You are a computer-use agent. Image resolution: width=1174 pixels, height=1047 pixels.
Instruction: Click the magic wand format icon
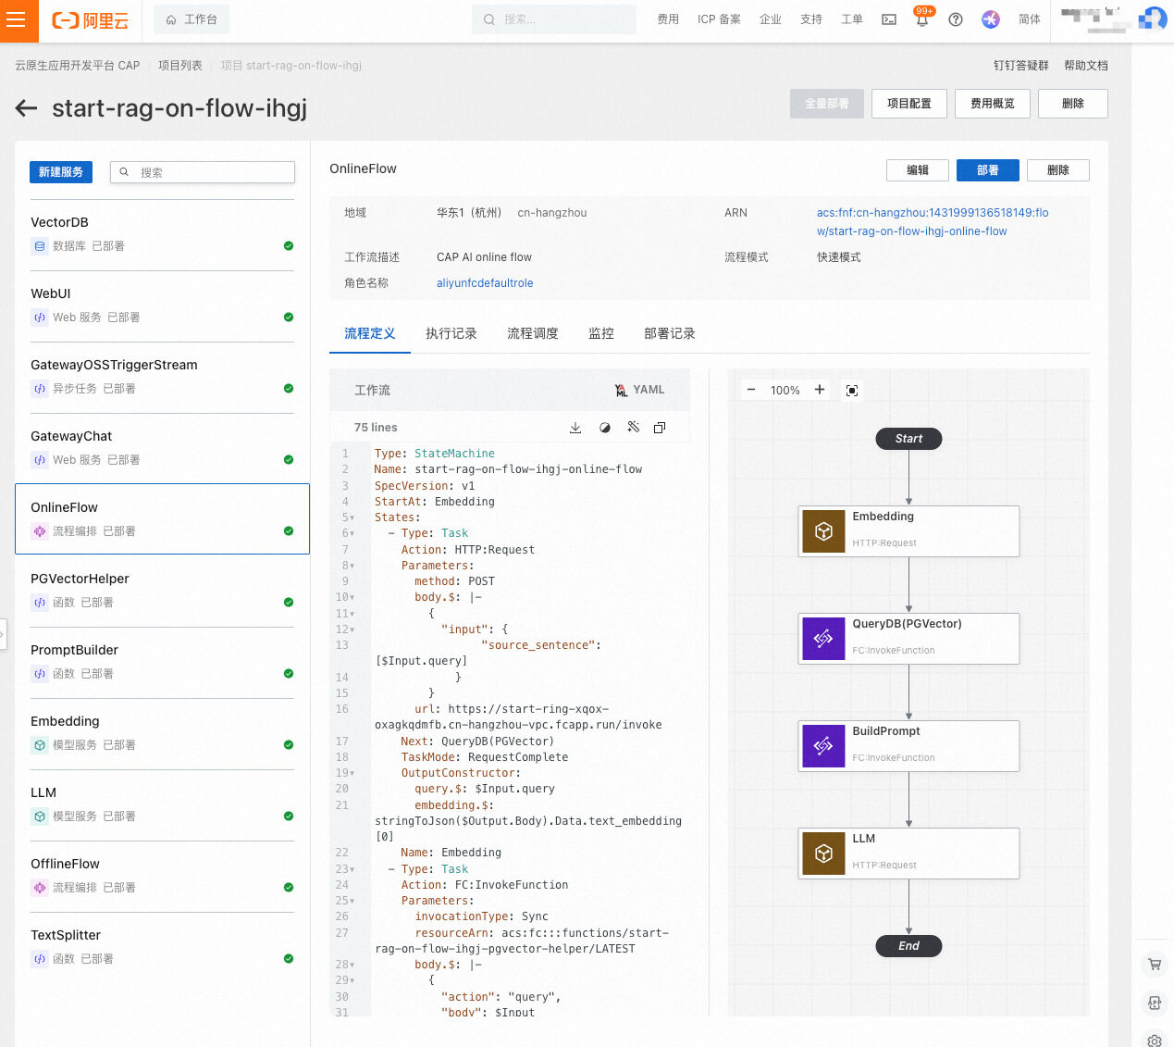(633, 427)
